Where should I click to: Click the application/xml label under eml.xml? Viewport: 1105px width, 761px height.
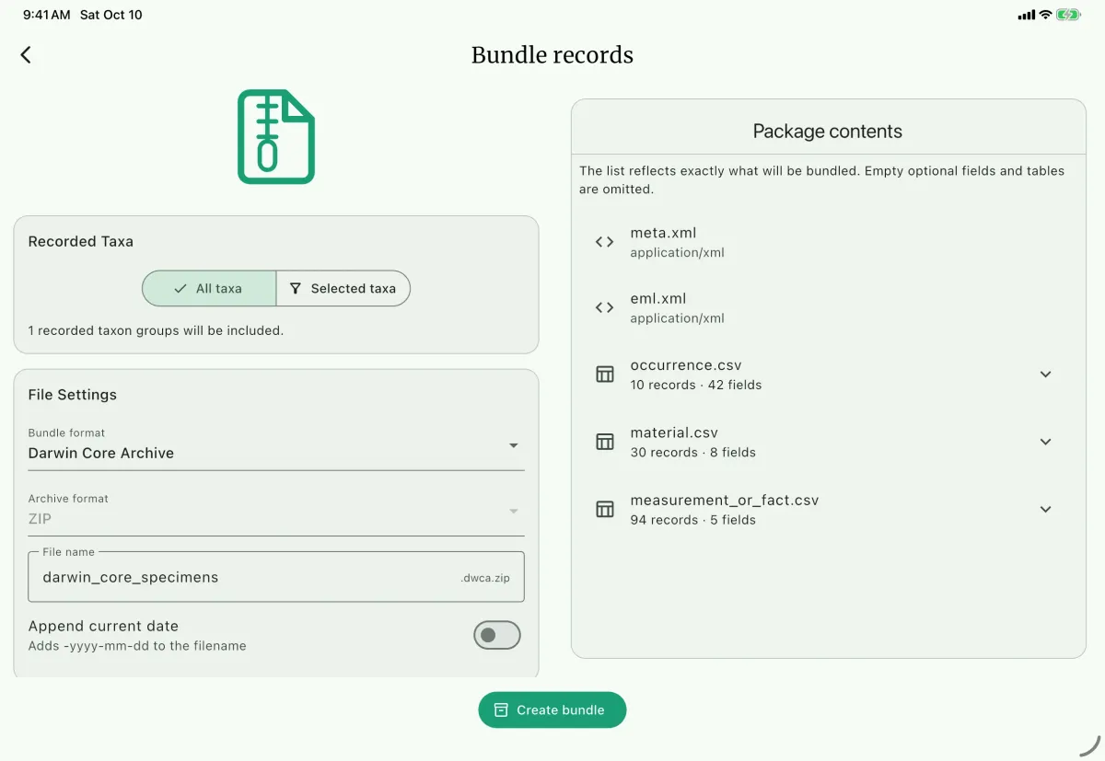pyautogui.click(x=678, y=318)
